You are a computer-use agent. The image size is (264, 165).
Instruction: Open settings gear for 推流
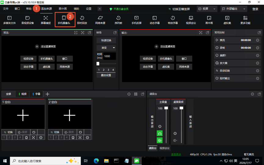coord(257,40)
